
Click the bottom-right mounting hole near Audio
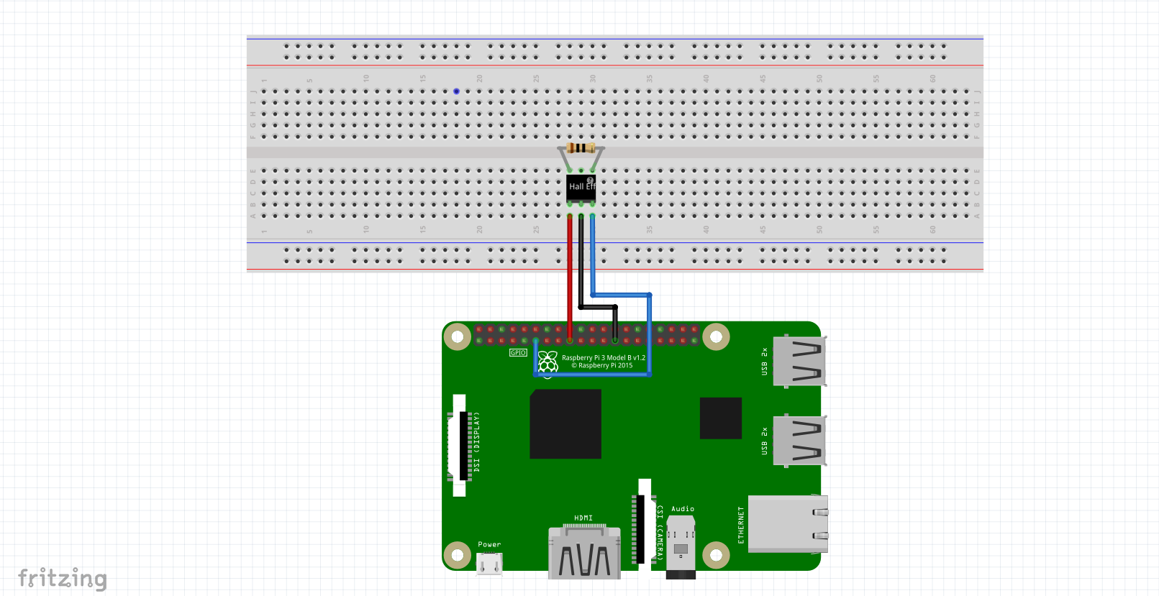click(x=716, y=554)
